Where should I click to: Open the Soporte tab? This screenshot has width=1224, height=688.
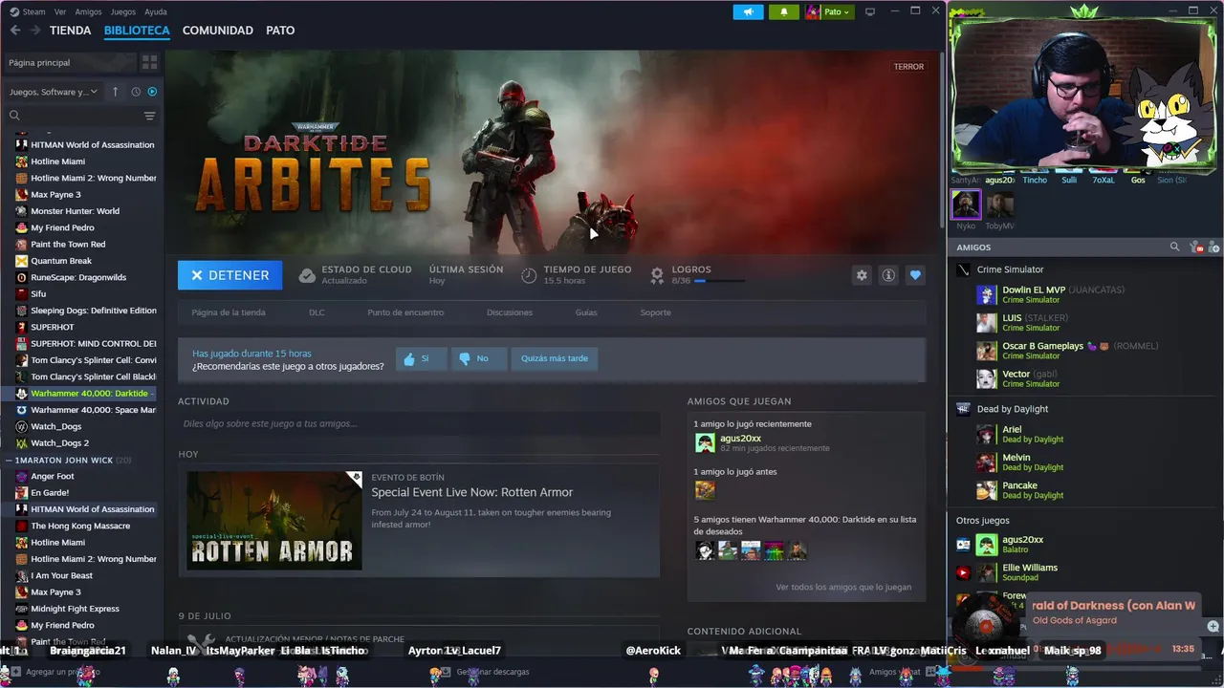pos(655,312)
